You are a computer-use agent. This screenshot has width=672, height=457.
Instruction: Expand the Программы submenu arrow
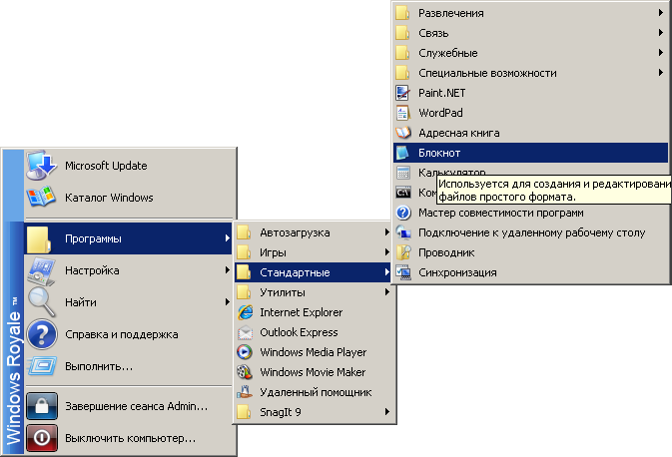pos(227,238)
